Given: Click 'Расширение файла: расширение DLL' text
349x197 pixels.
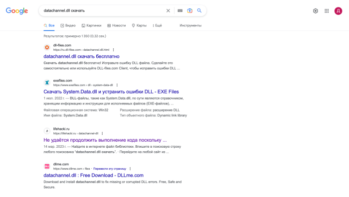Looking at the screenshot, I should point(150,110).
